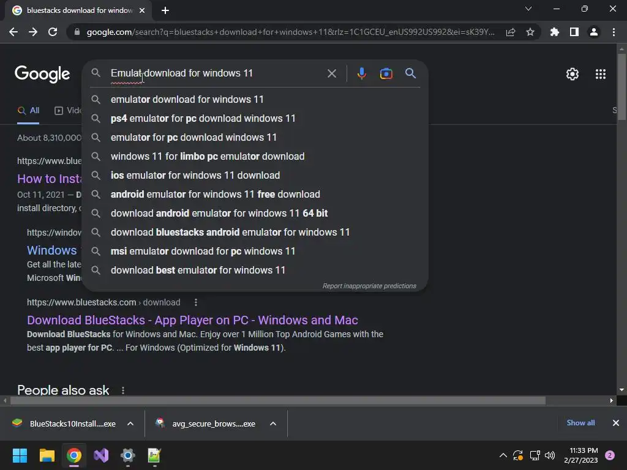Screen dimensions: 627x470
Task: Click the address bar URL
Action: coord(291,32)
